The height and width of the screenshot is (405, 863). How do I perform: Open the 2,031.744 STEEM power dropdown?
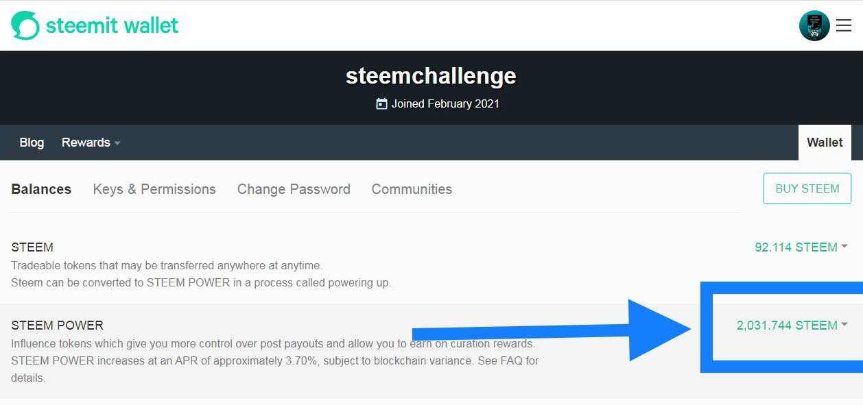tap(792, 326)
